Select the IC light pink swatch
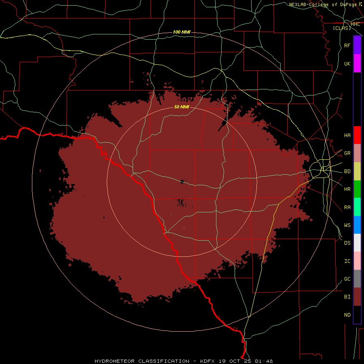 pyautogui.click(x=357, y=261)
